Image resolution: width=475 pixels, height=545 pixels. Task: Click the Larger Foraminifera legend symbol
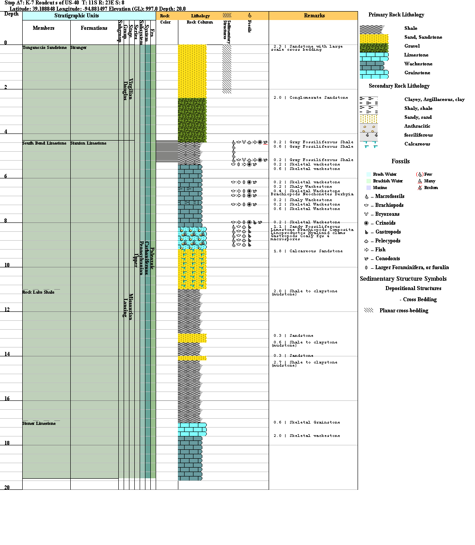[366, 268]
